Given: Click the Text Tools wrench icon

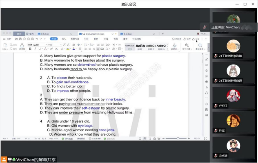Looking at the screenshot, I should coord(187,47).
